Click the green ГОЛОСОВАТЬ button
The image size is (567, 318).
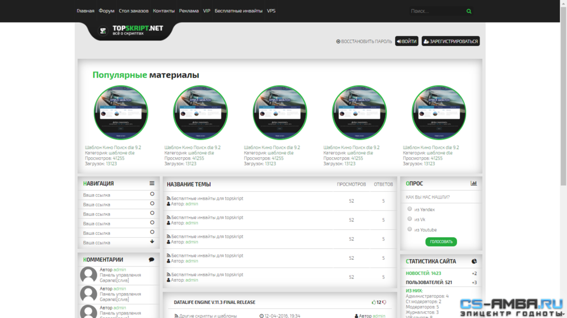(x=441, y=242)
